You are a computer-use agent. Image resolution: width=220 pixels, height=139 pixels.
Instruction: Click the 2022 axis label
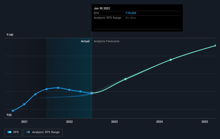69,122
